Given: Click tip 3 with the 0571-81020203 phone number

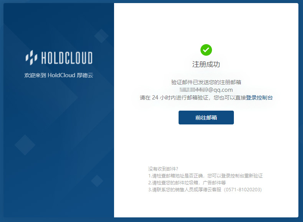Looking at the screenshot, I should (x=205, y=190).
